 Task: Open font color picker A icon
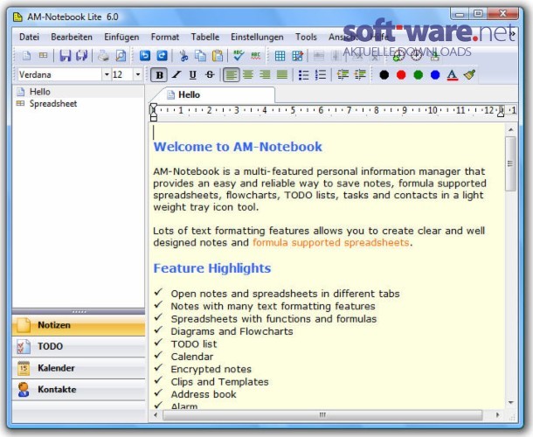tap(452, 75)
